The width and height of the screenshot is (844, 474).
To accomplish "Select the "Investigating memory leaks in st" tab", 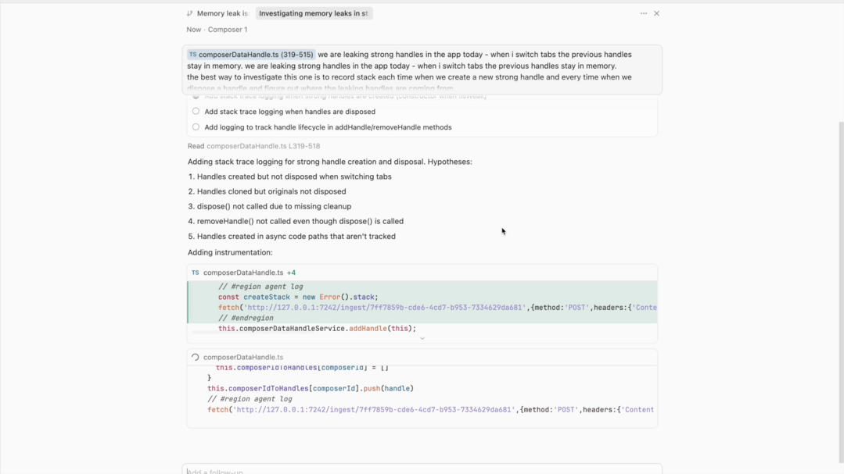I will pyautogui.click(x=313, y=13).
